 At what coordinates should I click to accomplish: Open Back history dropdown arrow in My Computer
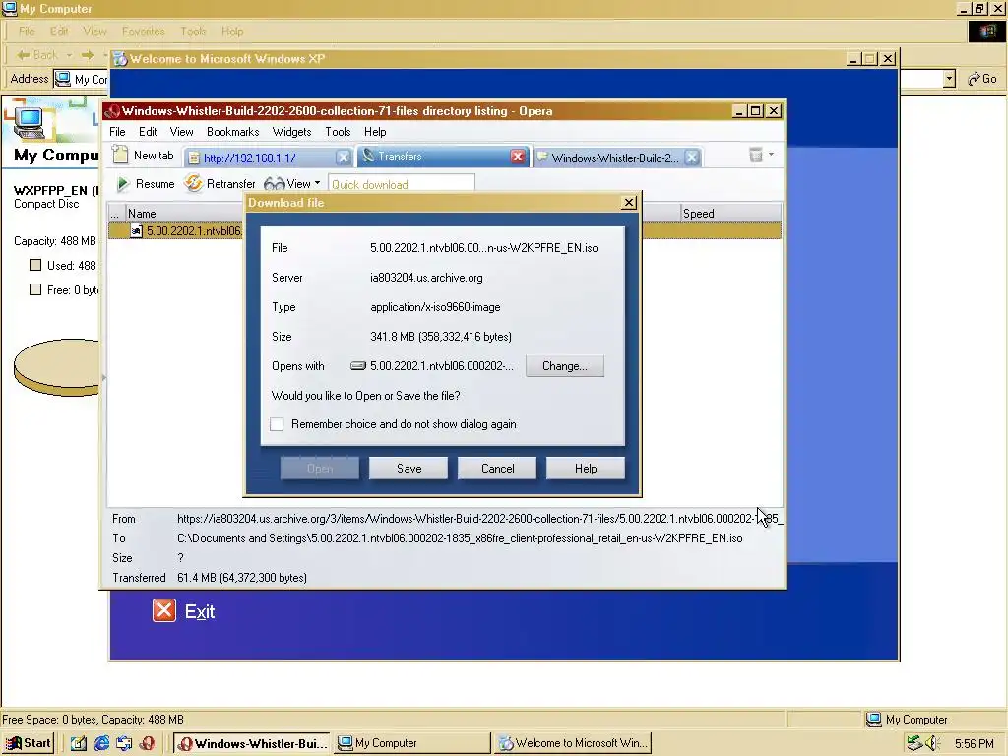(69, 55)
